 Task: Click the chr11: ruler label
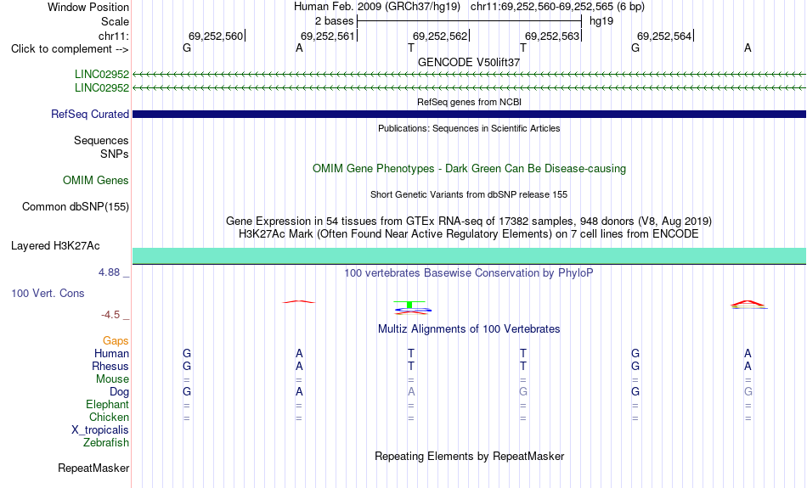pos(113,36)
